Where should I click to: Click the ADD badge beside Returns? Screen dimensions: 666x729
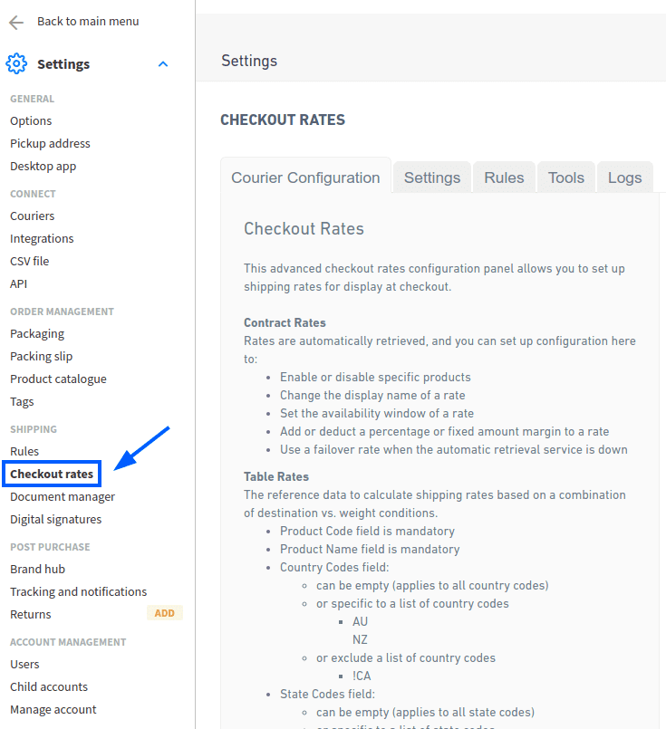coord(164,612)
